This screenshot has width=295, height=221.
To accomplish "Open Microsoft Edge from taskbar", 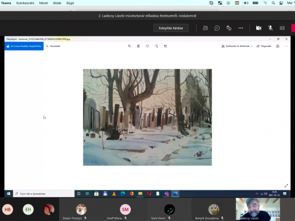I will pyautogui.click(x=123, y=194).
